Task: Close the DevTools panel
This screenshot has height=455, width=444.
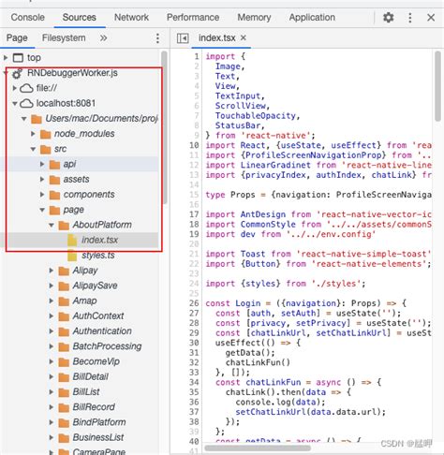Action: click(x=431, y=18)
